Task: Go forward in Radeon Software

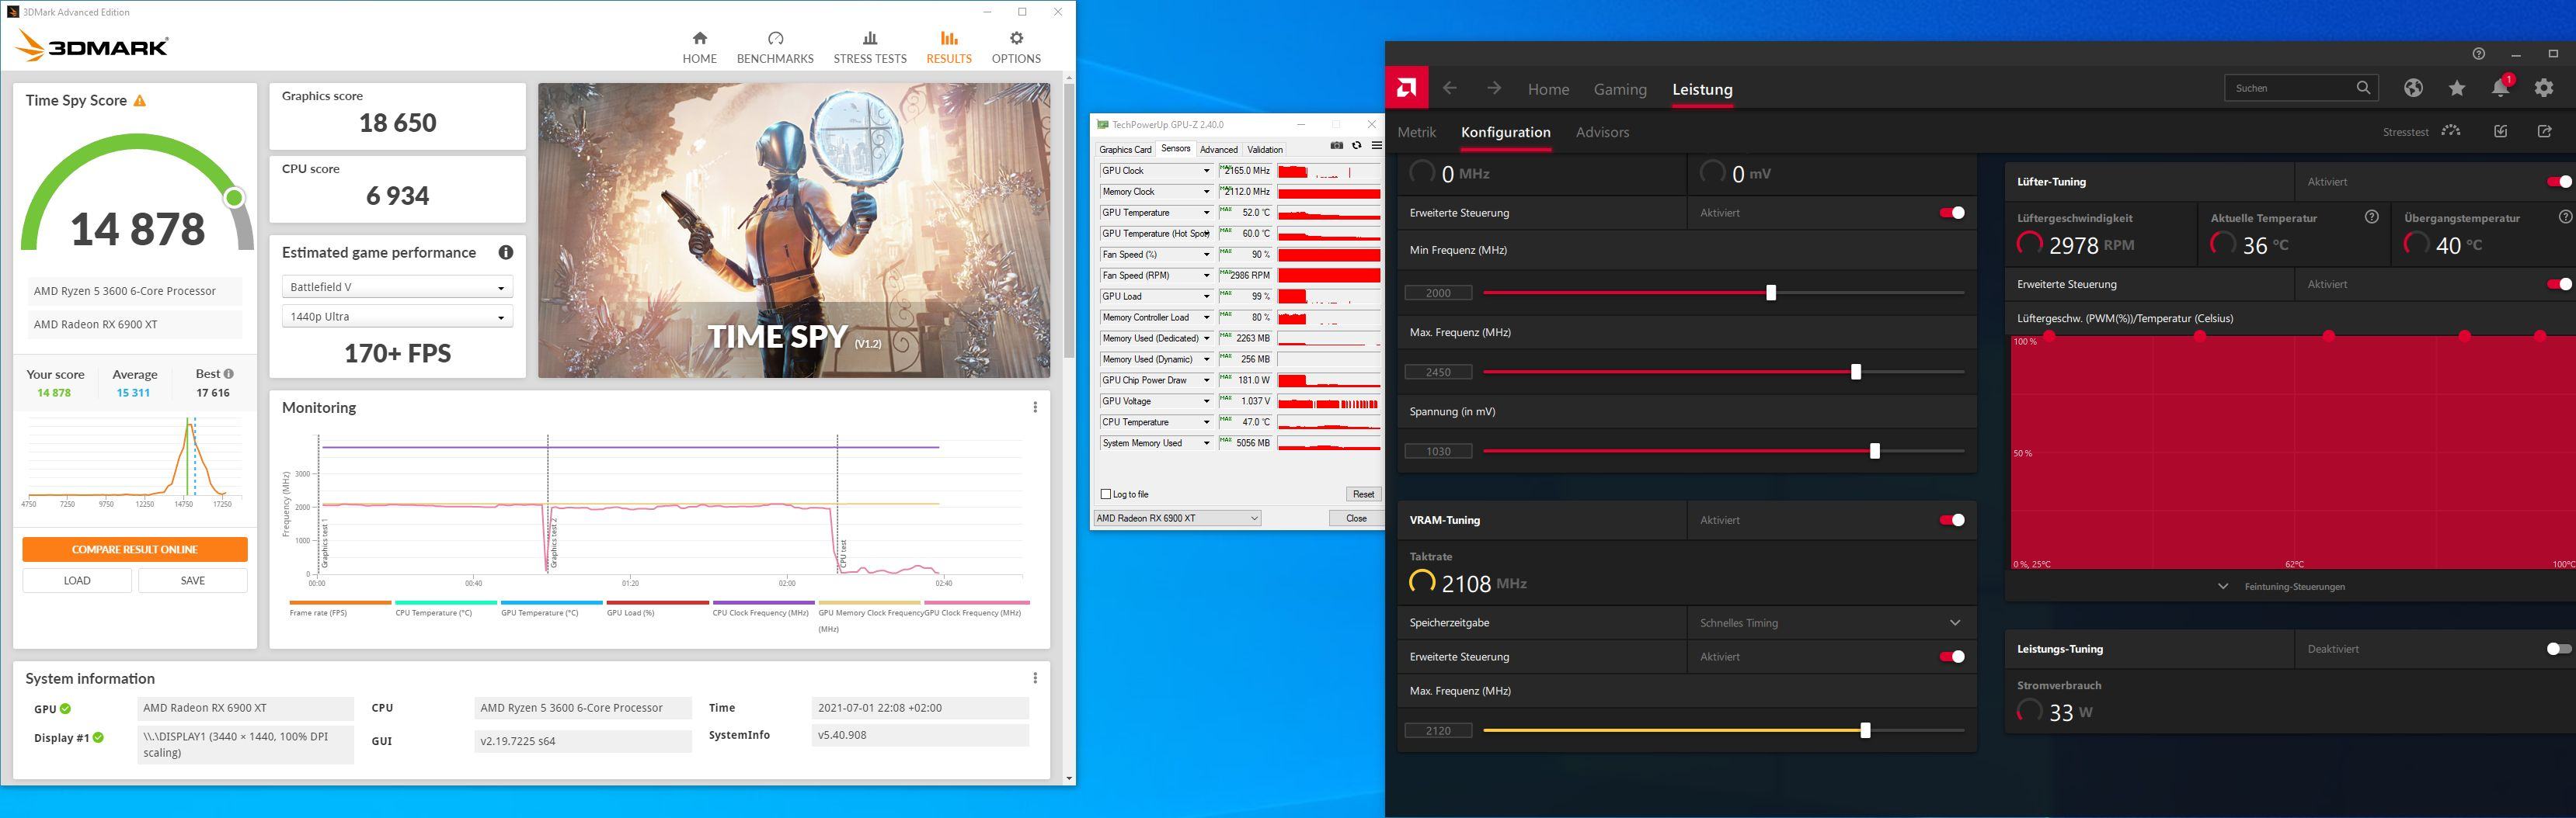Action: (x=1494, y=88)
